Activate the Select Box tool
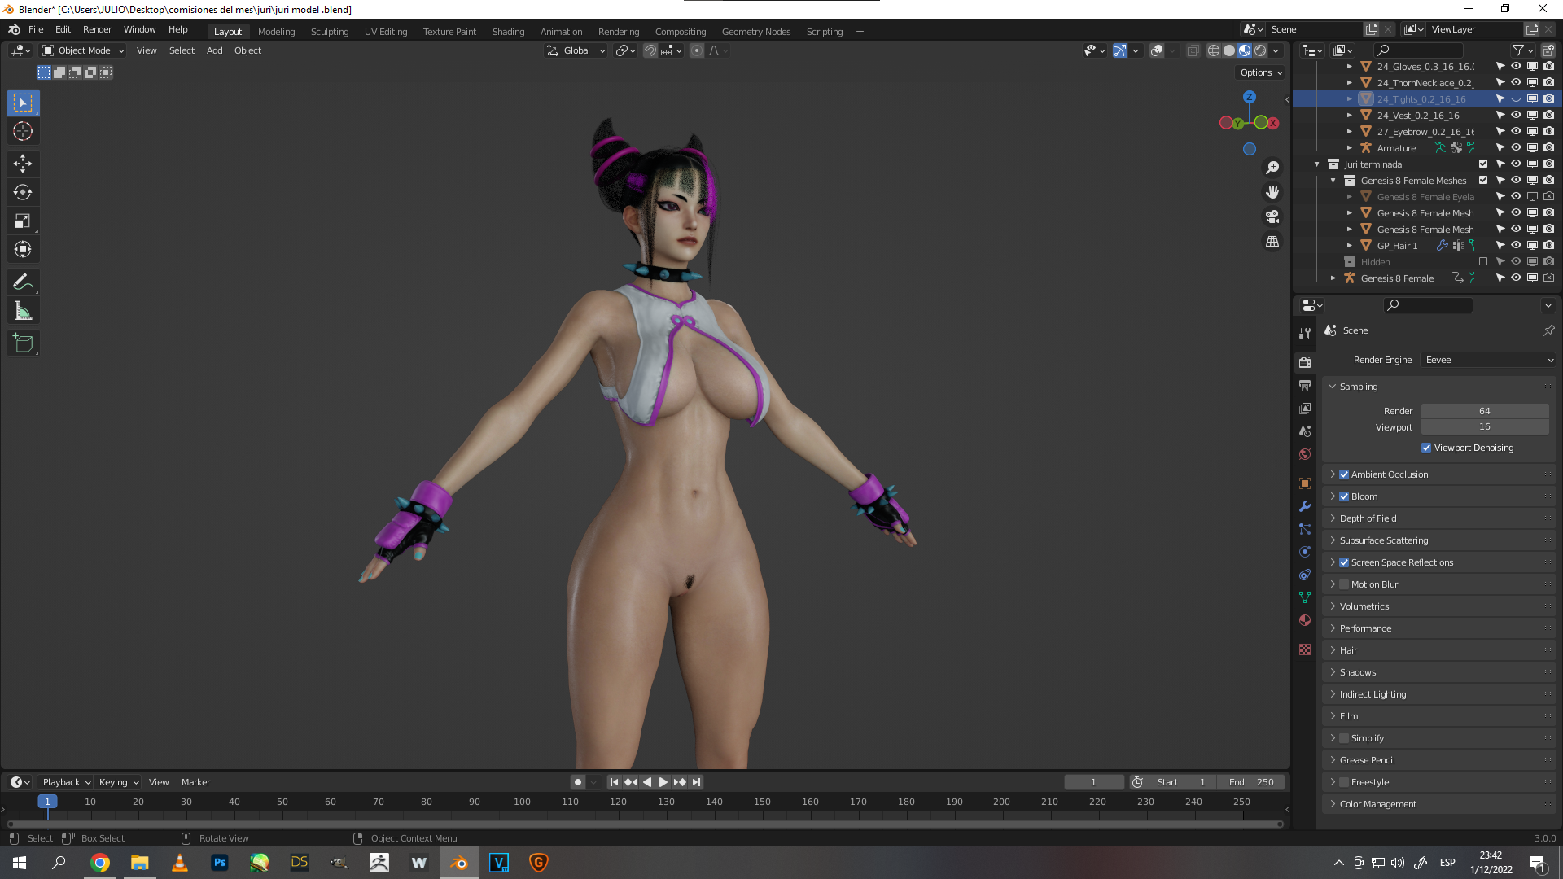The height and width of the screenshot is (879, 1563). click(x=23, y=103)
